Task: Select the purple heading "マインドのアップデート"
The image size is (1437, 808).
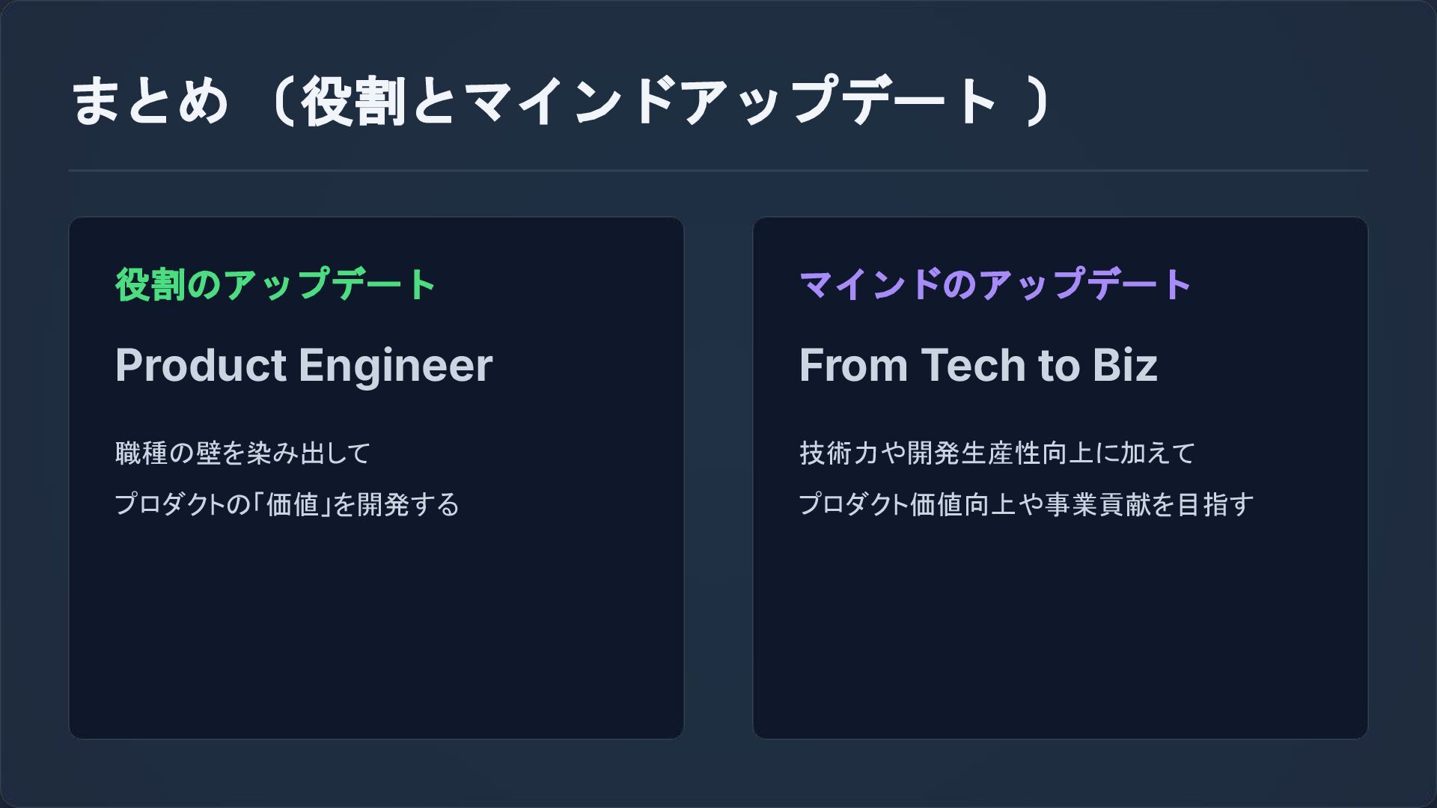Action: click(995, 285)
